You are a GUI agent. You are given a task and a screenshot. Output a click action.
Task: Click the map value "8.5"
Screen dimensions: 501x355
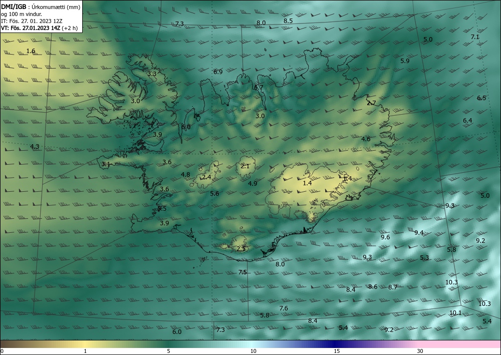[288, 21]
